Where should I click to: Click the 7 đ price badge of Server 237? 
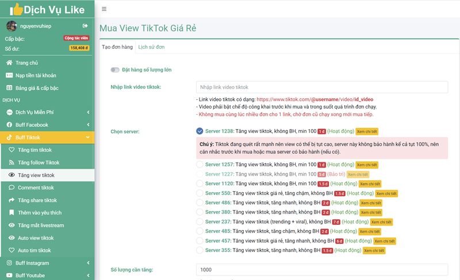[336, 222]
